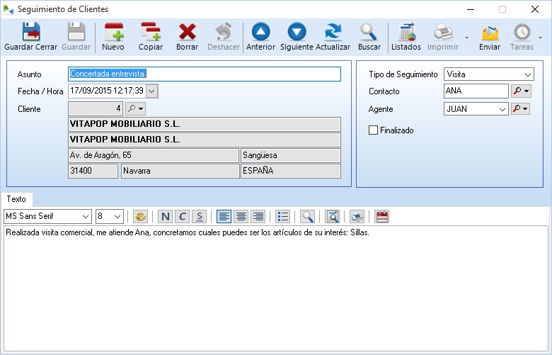The width and height of the screenshot is (552, 355).
Task: Click the Fecha / Hora value field
Action: [107, 91]
